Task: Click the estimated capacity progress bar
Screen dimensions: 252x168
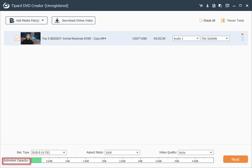Action: (x=123, y=160)
